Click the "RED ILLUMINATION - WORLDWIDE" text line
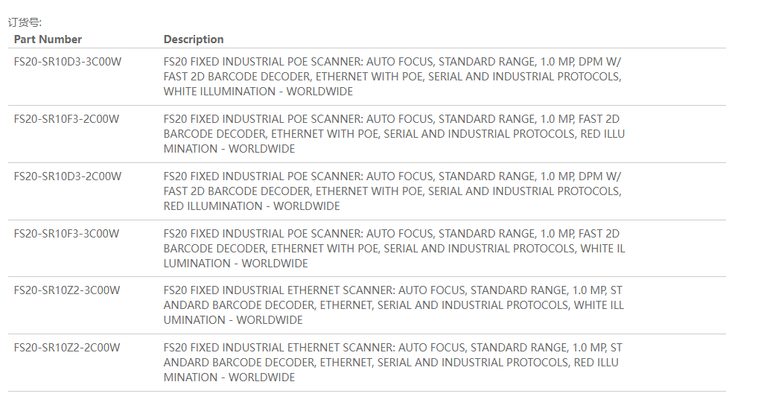This screenshot has width=767, height=411. pos(252,206)
